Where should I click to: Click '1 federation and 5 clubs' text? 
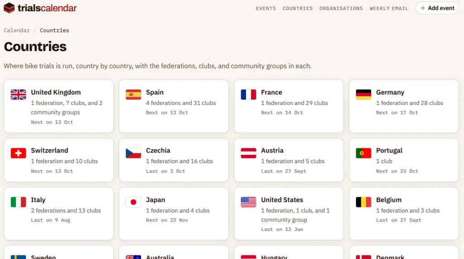(293, 161)
